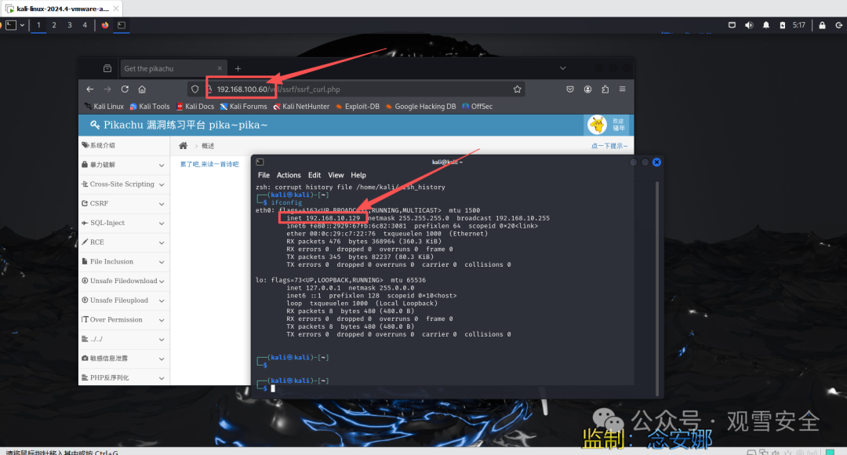Click the power/logout icon

839,25
